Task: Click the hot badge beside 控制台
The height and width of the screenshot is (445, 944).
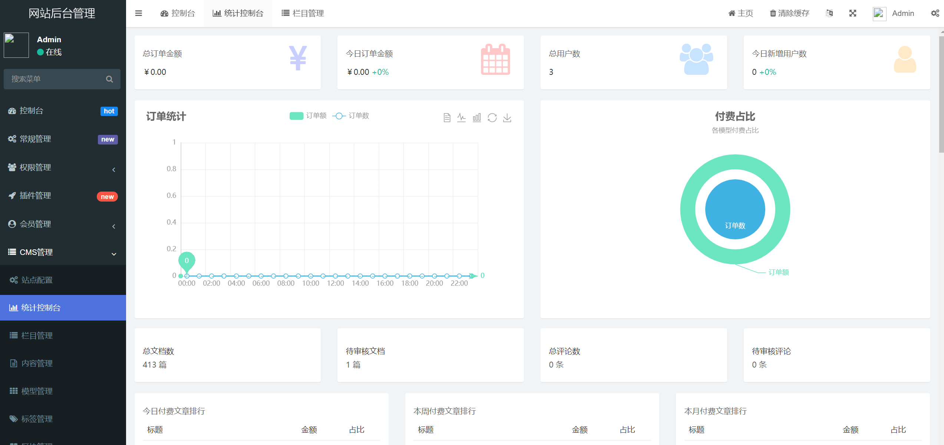Action: pyautogui.click(x=109, y=111)
